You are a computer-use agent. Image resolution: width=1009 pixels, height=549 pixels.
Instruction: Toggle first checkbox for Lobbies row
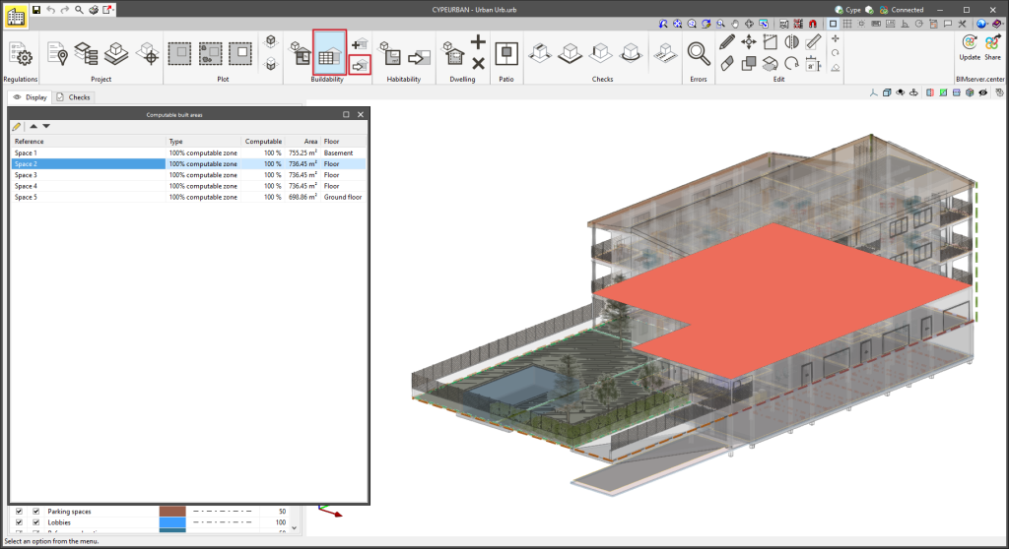[18, 522]
